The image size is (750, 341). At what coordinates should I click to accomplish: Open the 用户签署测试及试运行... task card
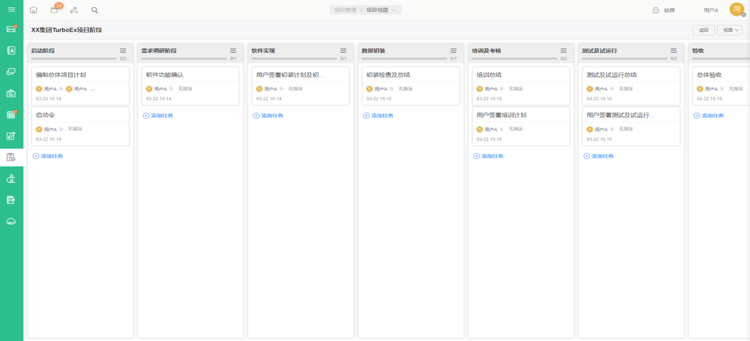pos(631,126)
